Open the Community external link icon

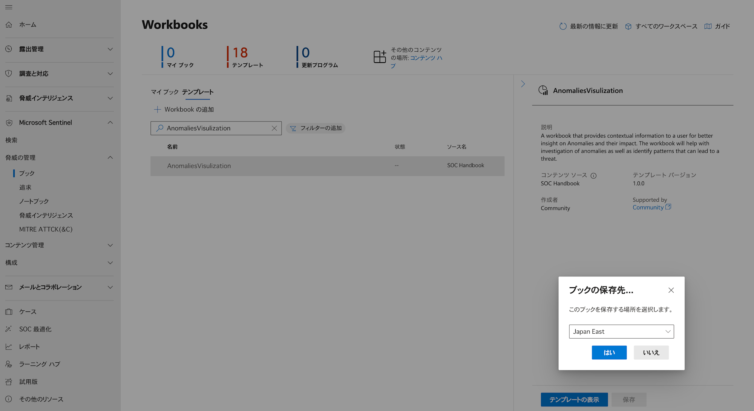[x=668, y=207]
